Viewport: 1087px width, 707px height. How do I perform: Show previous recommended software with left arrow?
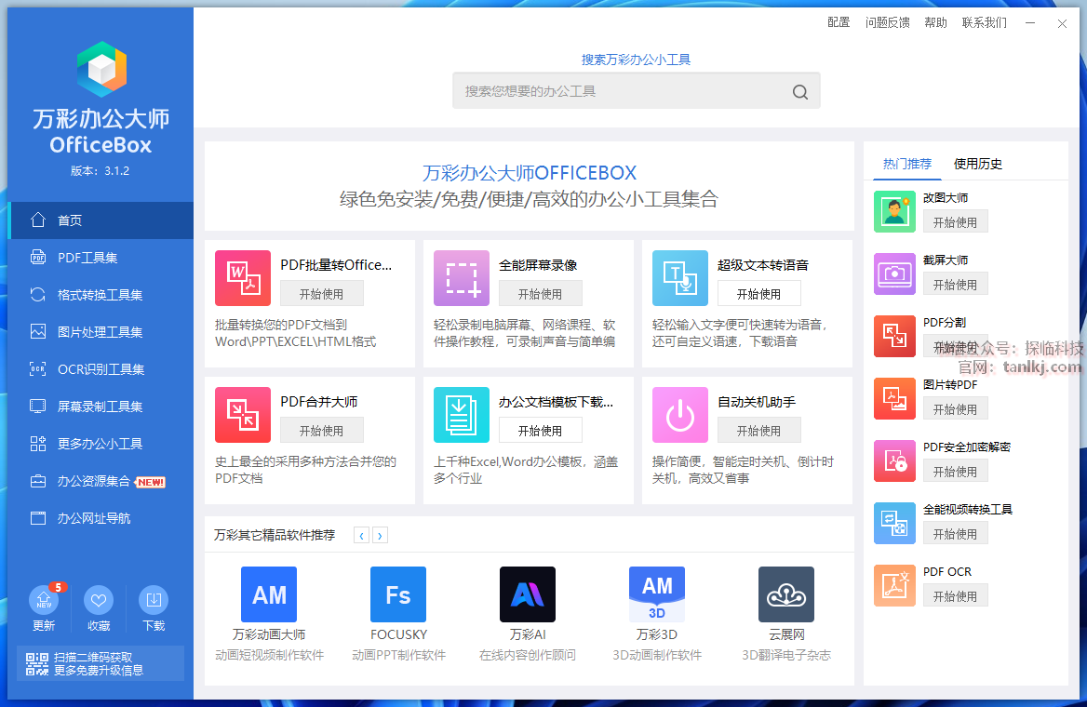361,535
